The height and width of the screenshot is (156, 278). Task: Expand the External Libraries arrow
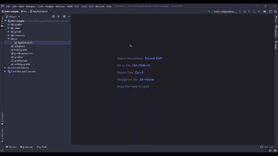(5, 68)
